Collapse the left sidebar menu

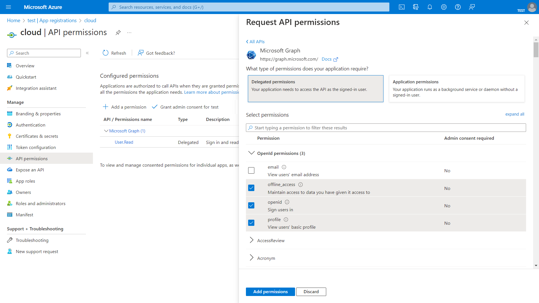pos(87,53)
